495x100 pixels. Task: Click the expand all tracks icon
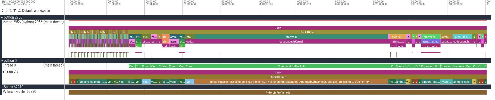(2, 11)
